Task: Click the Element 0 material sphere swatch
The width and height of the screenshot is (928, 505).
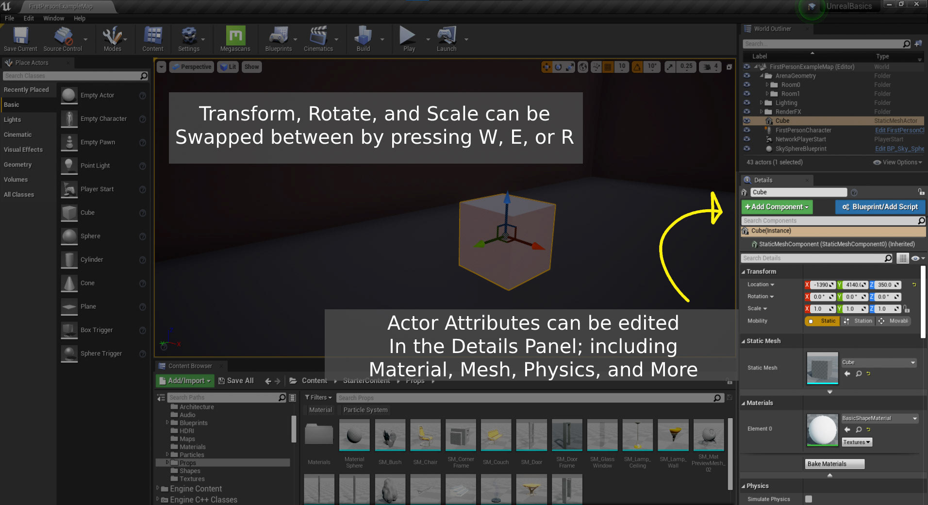Action: point(822,430)
